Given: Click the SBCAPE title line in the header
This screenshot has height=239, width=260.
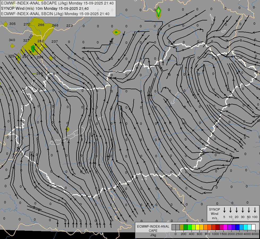Looking at the screenshot, I should pyautogui.click(x=57, y=3).
